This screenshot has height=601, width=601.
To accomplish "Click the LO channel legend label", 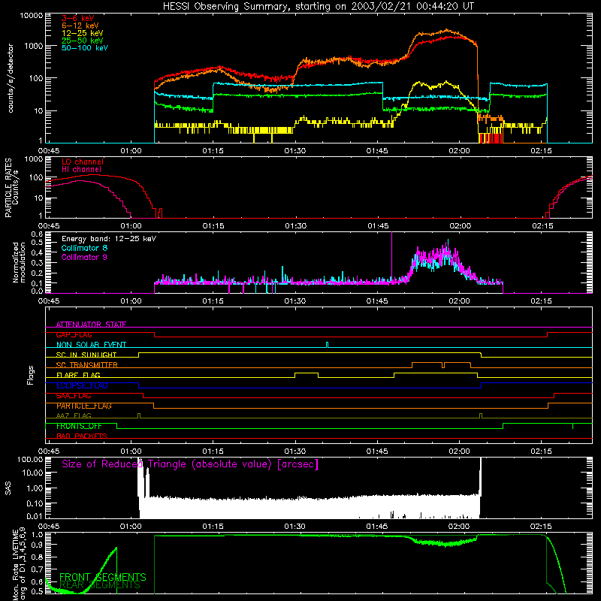I will [83, 162].
